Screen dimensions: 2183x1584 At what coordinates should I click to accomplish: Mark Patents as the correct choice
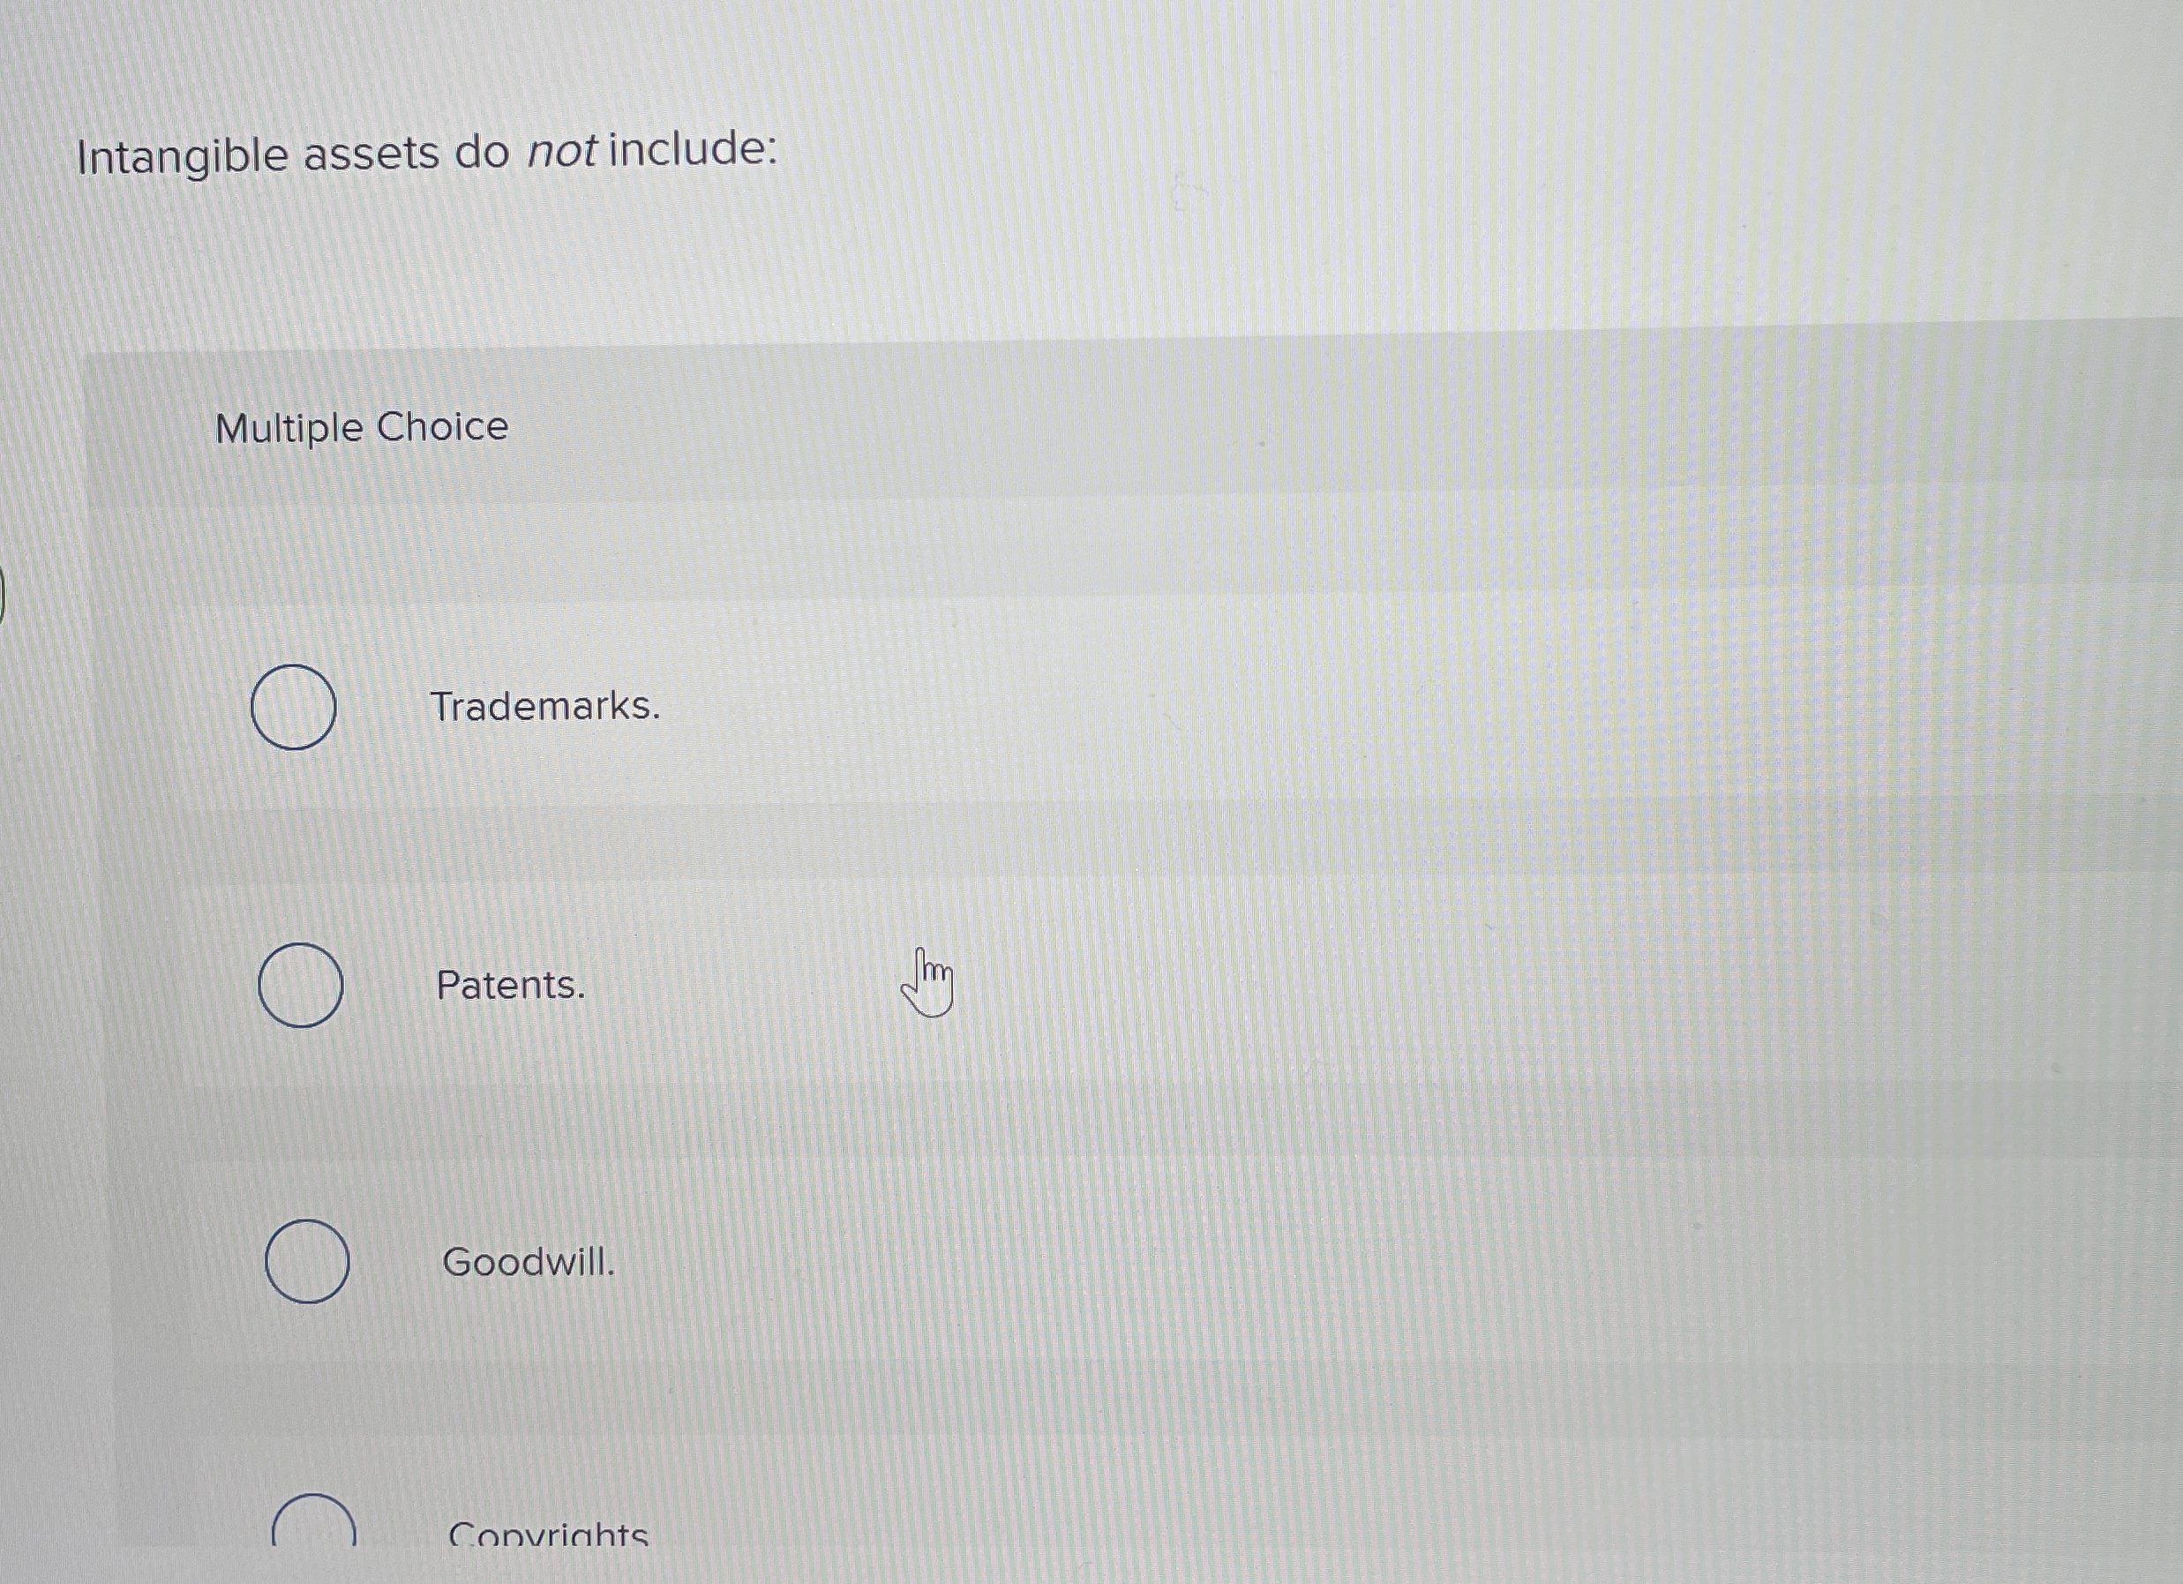301,987
